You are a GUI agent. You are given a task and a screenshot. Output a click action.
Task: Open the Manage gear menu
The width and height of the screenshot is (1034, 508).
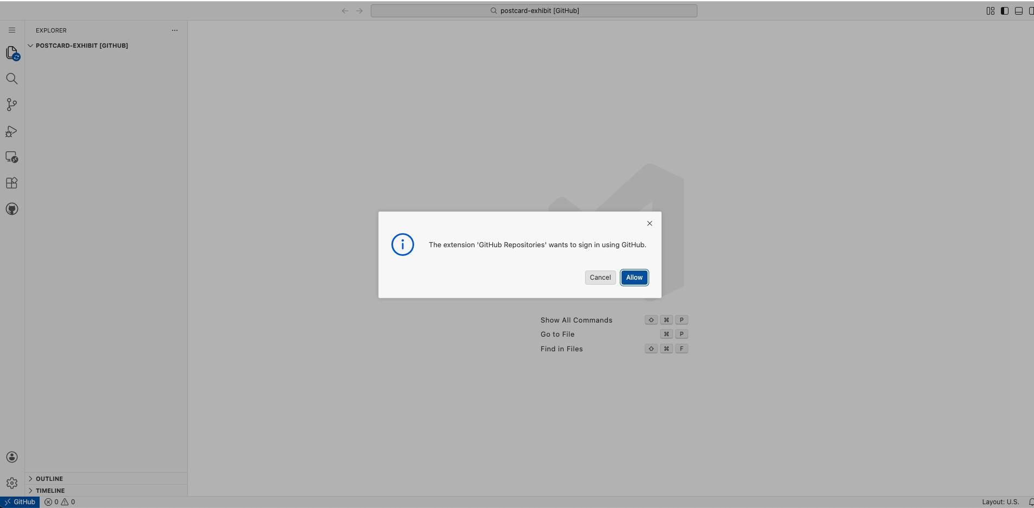click(x=12, y=483)
